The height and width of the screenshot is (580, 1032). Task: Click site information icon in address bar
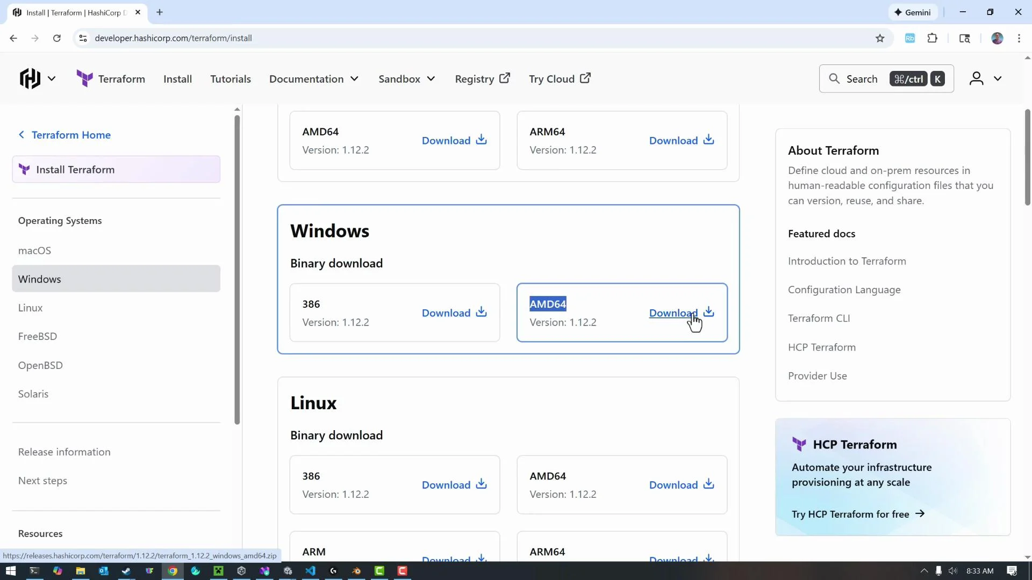click(83, 38)
